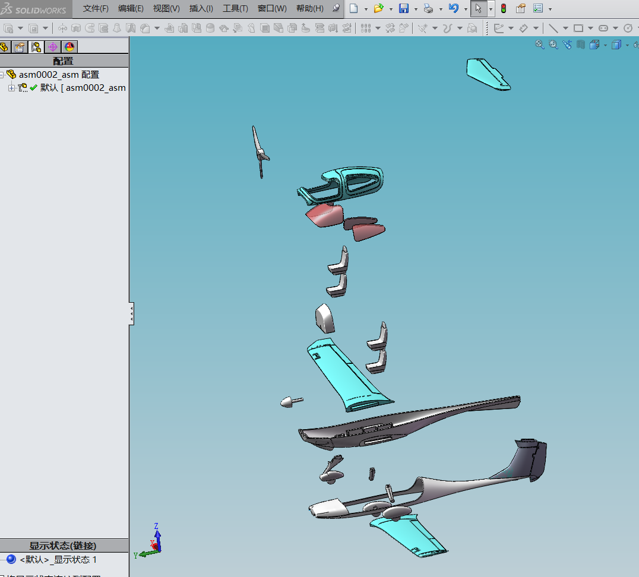This screenshot has width=639, height=577.
Task: Open the dropdown arrow next to Save
Action: click(x=416, y=9)
